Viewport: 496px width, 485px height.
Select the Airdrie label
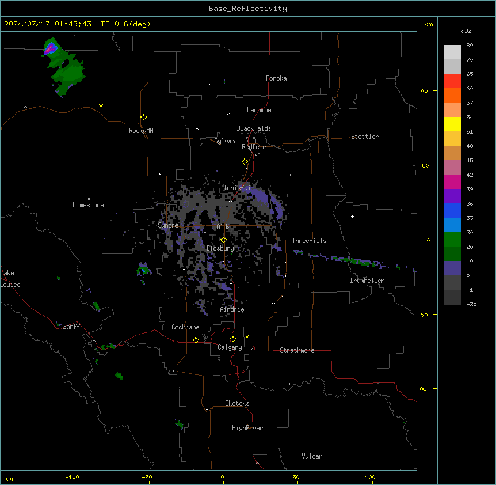[232, 309]
